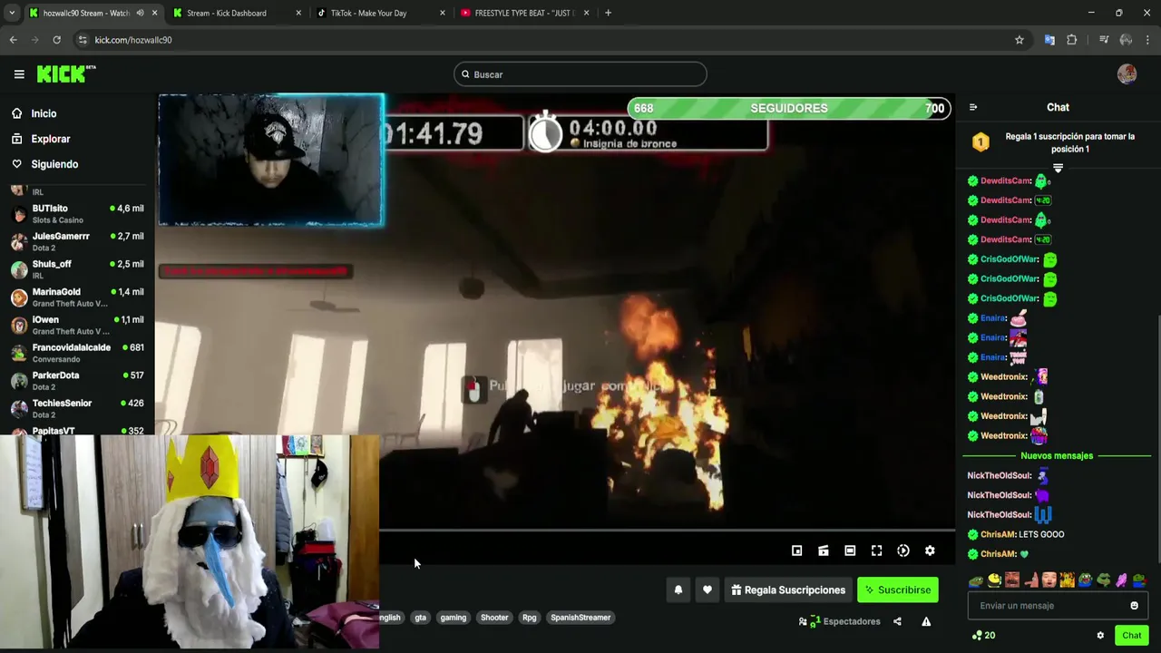Click the green Suscribirse button

tap(898, 590)
